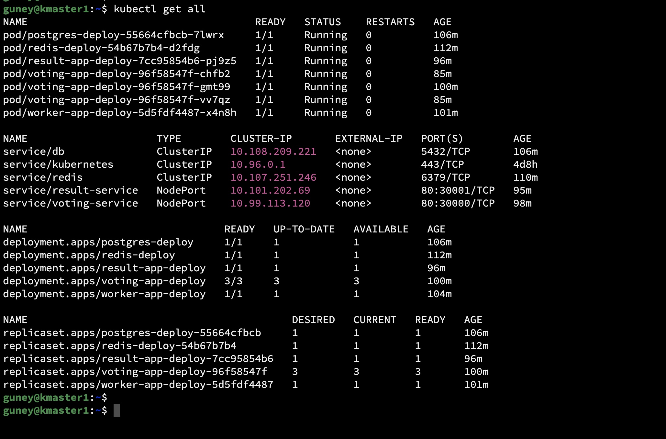The image size is (666, 439).
Task: Select pod/redis-deploy-54b67b7b4-d2fdg name
Action: [x=101, y=48]
